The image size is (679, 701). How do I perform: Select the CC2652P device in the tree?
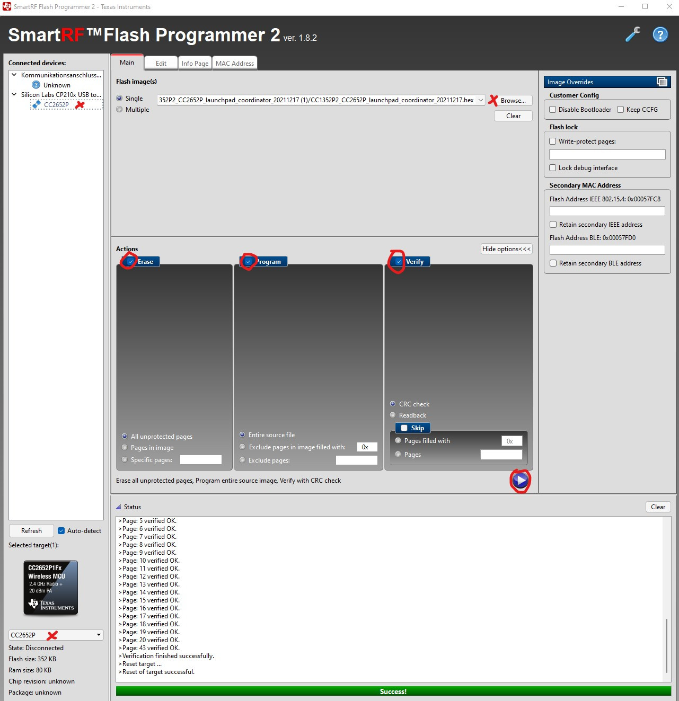(56, 104)
